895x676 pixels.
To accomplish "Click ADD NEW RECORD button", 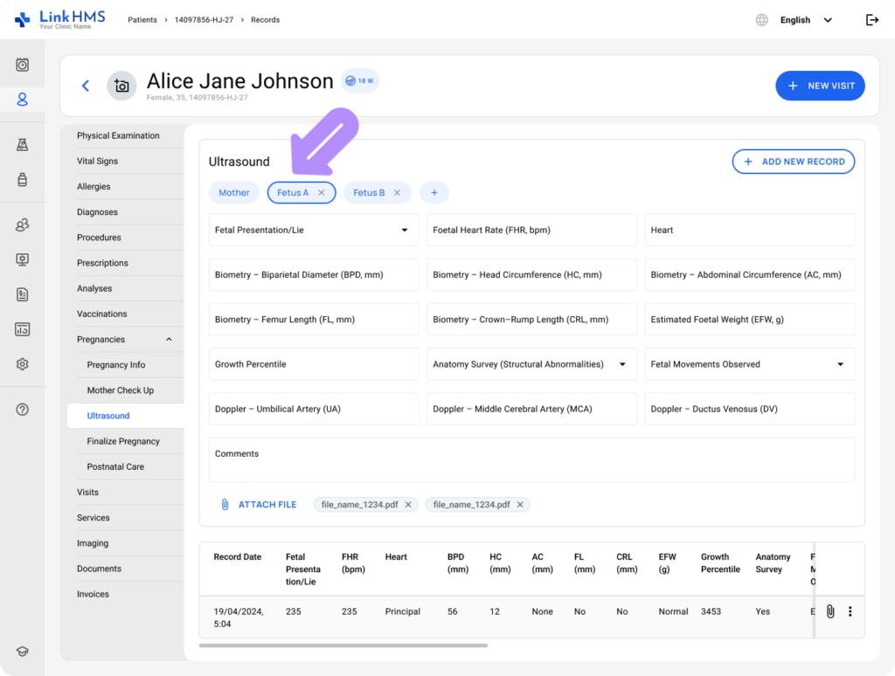I will point(793,162).
